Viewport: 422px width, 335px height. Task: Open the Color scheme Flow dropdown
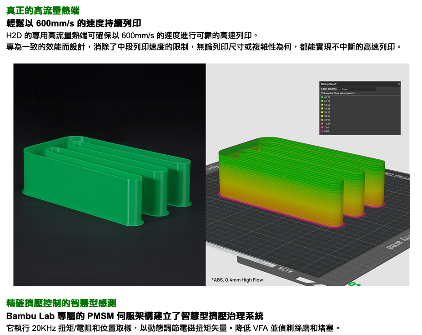[x=357, y=89]
